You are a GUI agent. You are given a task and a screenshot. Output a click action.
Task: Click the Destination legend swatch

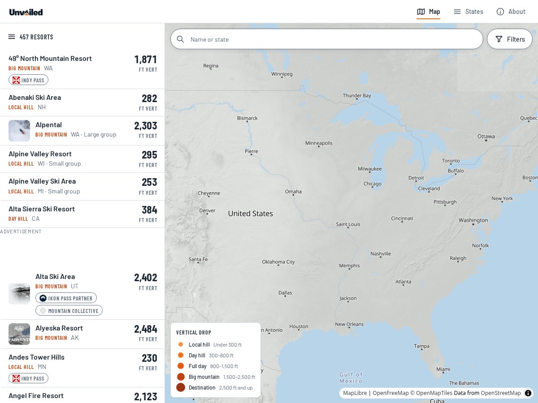181,387
